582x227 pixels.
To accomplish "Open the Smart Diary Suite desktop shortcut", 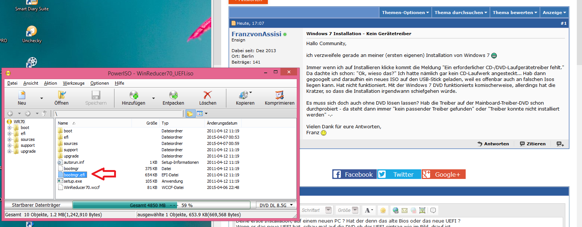I will point(32,6).
